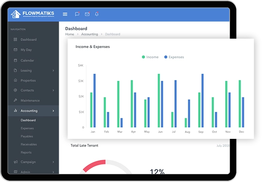Select Dashboard under Accounting submenu
This screenshot has height=182, width=265.
pos(28,120)
